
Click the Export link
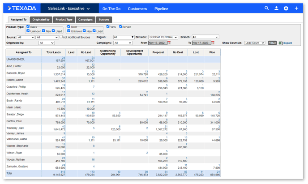287,43
